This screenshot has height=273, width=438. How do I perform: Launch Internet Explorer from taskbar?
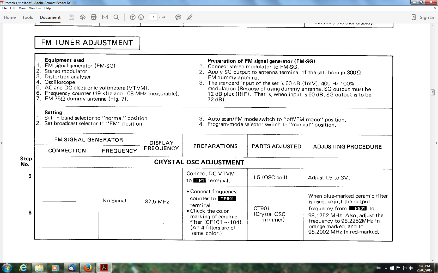coord(23,268)
